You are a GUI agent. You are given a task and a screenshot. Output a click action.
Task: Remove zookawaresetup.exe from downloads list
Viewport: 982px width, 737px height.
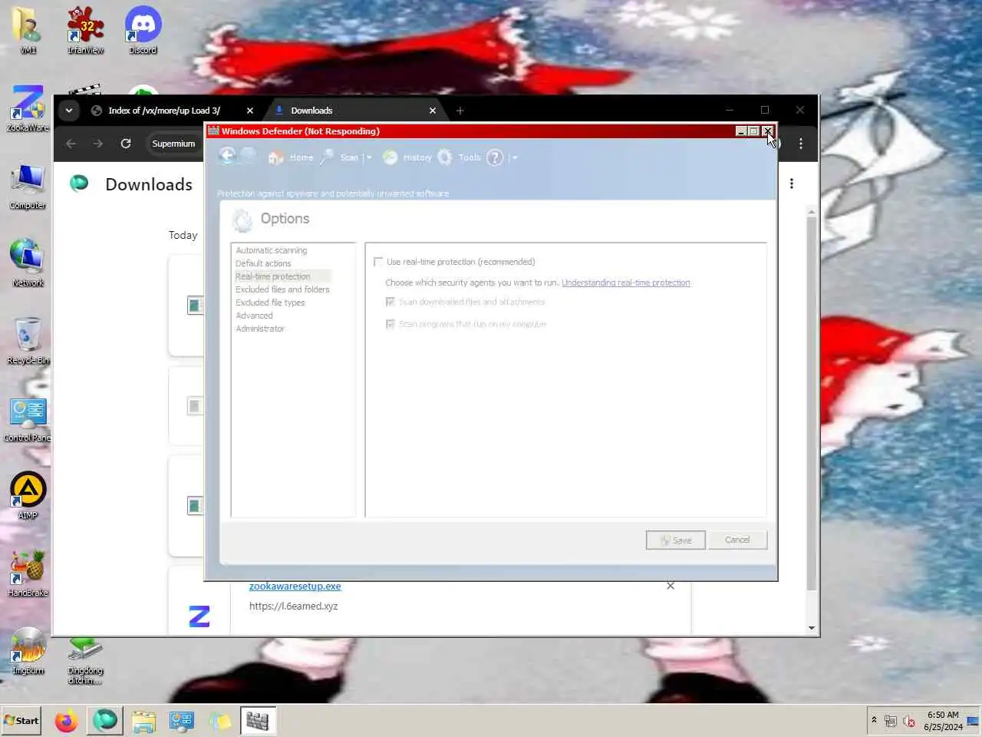671,586
